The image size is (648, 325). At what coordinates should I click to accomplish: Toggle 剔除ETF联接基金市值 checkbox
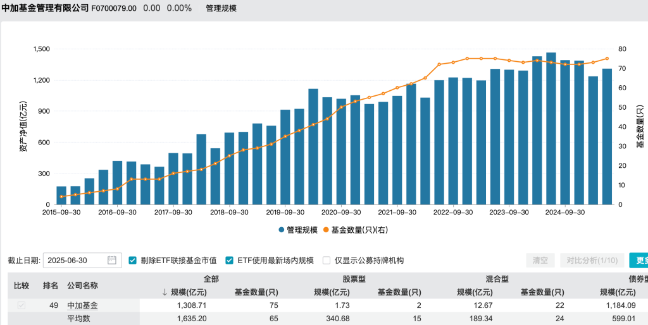click(133, 260)
